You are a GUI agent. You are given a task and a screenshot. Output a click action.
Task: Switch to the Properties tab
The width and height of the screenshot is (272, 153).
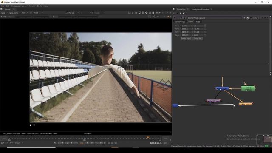tap(181, 9)
